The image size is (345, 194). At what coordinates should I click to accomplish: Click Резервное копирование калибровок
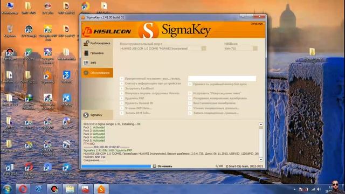(x=218, y=98)
